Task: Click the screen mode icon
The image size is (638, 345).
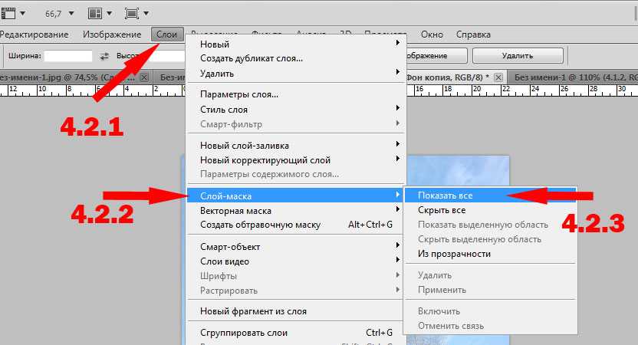Action: pos(132,14)
